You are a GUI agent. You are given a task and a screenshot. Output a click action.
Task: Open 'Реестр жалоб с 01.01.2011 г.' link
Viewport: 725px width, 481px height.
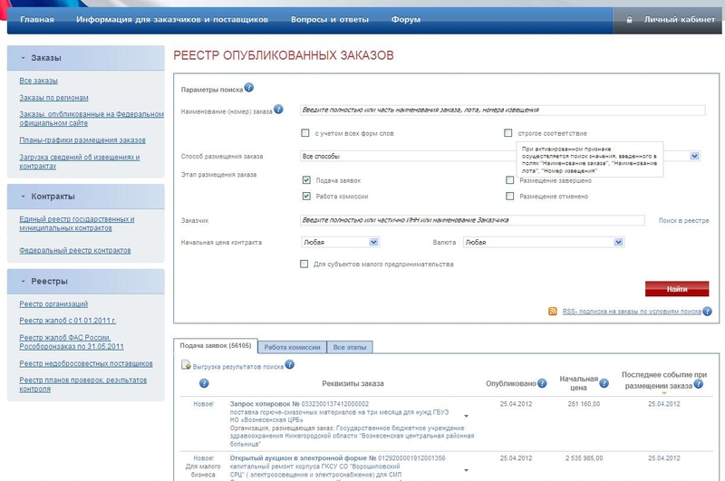click(x=67, y=321)
